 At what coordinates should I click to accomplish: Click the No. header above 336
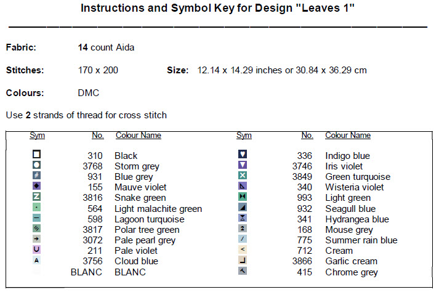click(307, 136)
